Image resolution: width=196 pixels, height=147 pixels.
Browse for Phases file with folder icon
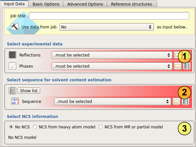[177, 66]
